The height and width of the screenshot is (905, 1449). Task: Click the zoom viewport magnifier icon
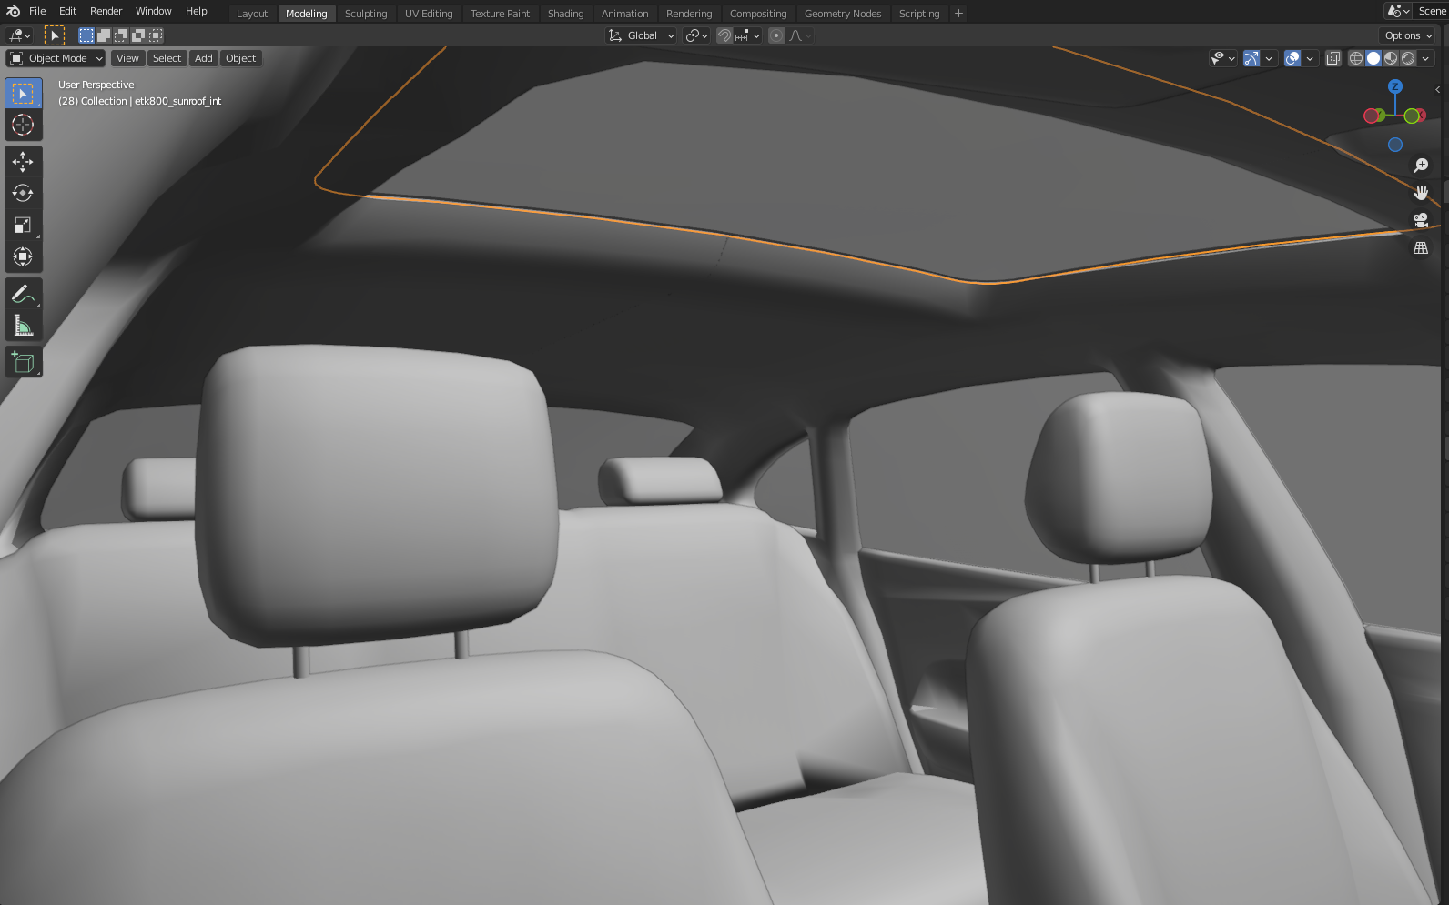click(x=1421, y=166)
